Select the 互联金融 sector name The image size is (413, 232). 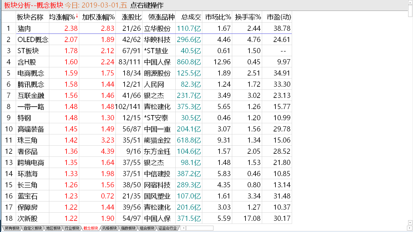pyautogui.click(x=31, y=95)
